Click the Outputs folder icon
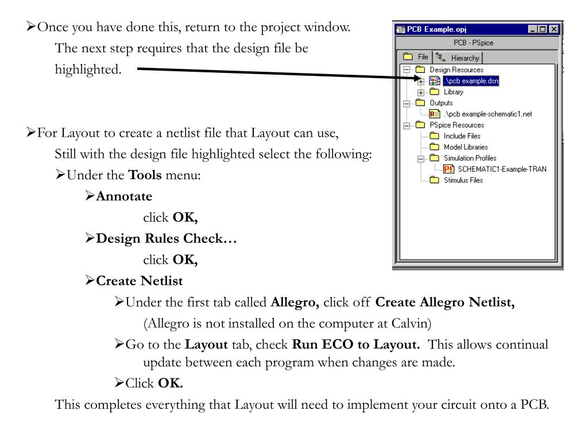588x441 pixels. 420,103
